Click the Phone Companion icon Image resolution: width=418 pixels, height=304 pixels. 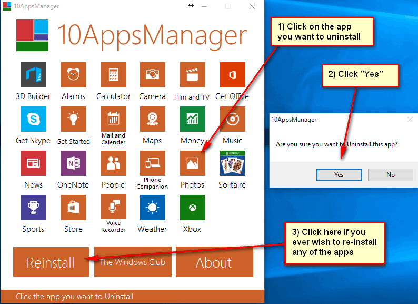click(153, 163)
